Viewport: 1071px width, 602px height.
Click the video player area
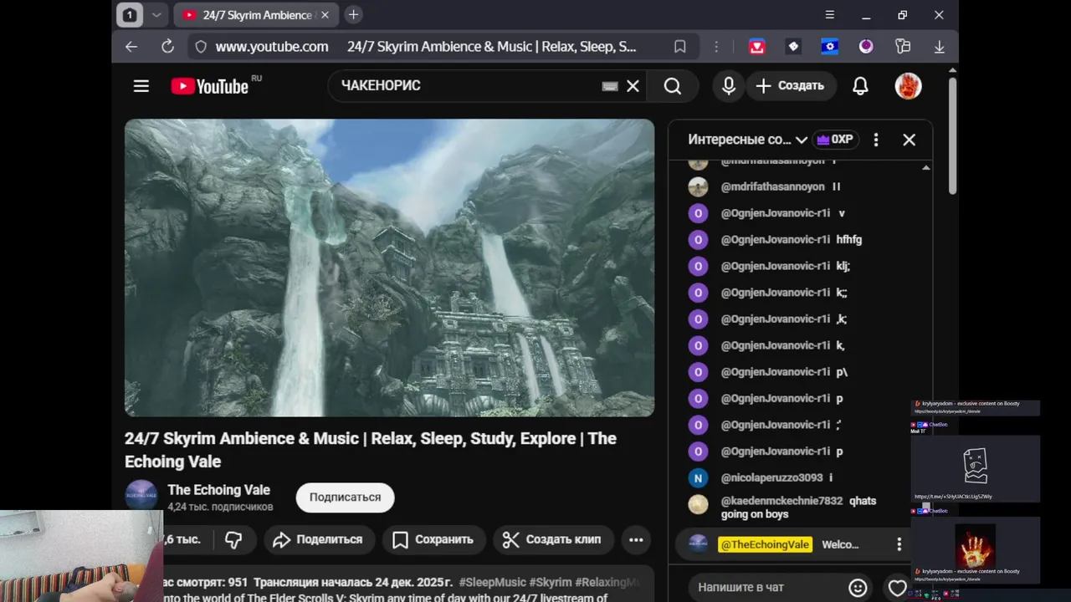click(389, 268)
